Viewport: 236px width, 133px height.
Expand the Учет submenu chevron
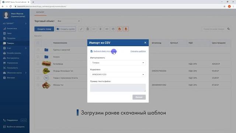click(x=26, y=48)
